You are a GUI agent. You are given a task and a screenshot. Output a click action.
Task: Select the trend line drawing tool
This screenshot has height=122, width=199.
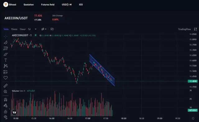pos(6,43)
